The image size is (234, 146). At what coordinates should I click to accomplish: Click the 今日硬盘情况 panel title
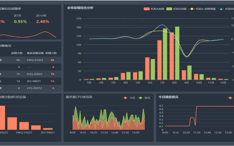(168, 97)
